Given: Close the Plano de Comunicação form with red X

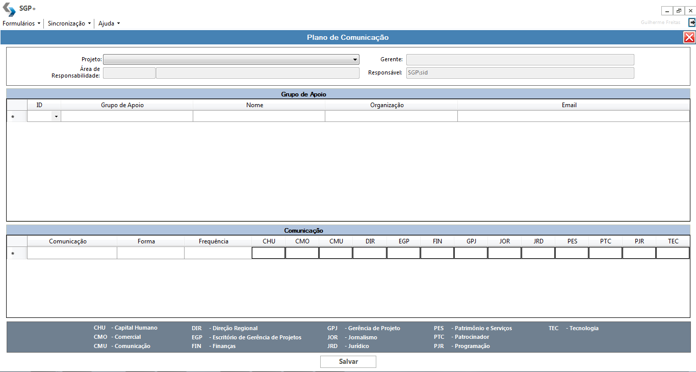Looking at the screenshot, I should (689, 37).
